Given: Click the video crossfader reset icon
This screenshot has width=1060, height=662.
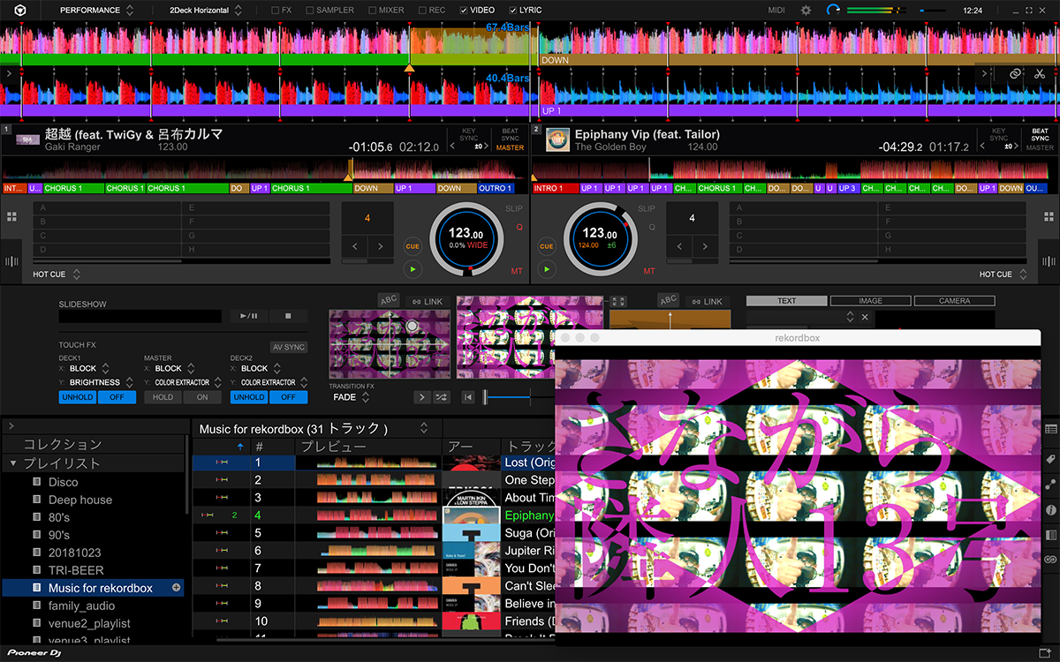Looking at the screenshot, I should [468, 397].
